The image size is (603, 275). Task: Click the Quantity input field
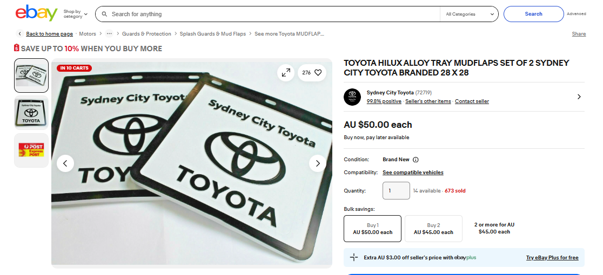coord(396,191)
